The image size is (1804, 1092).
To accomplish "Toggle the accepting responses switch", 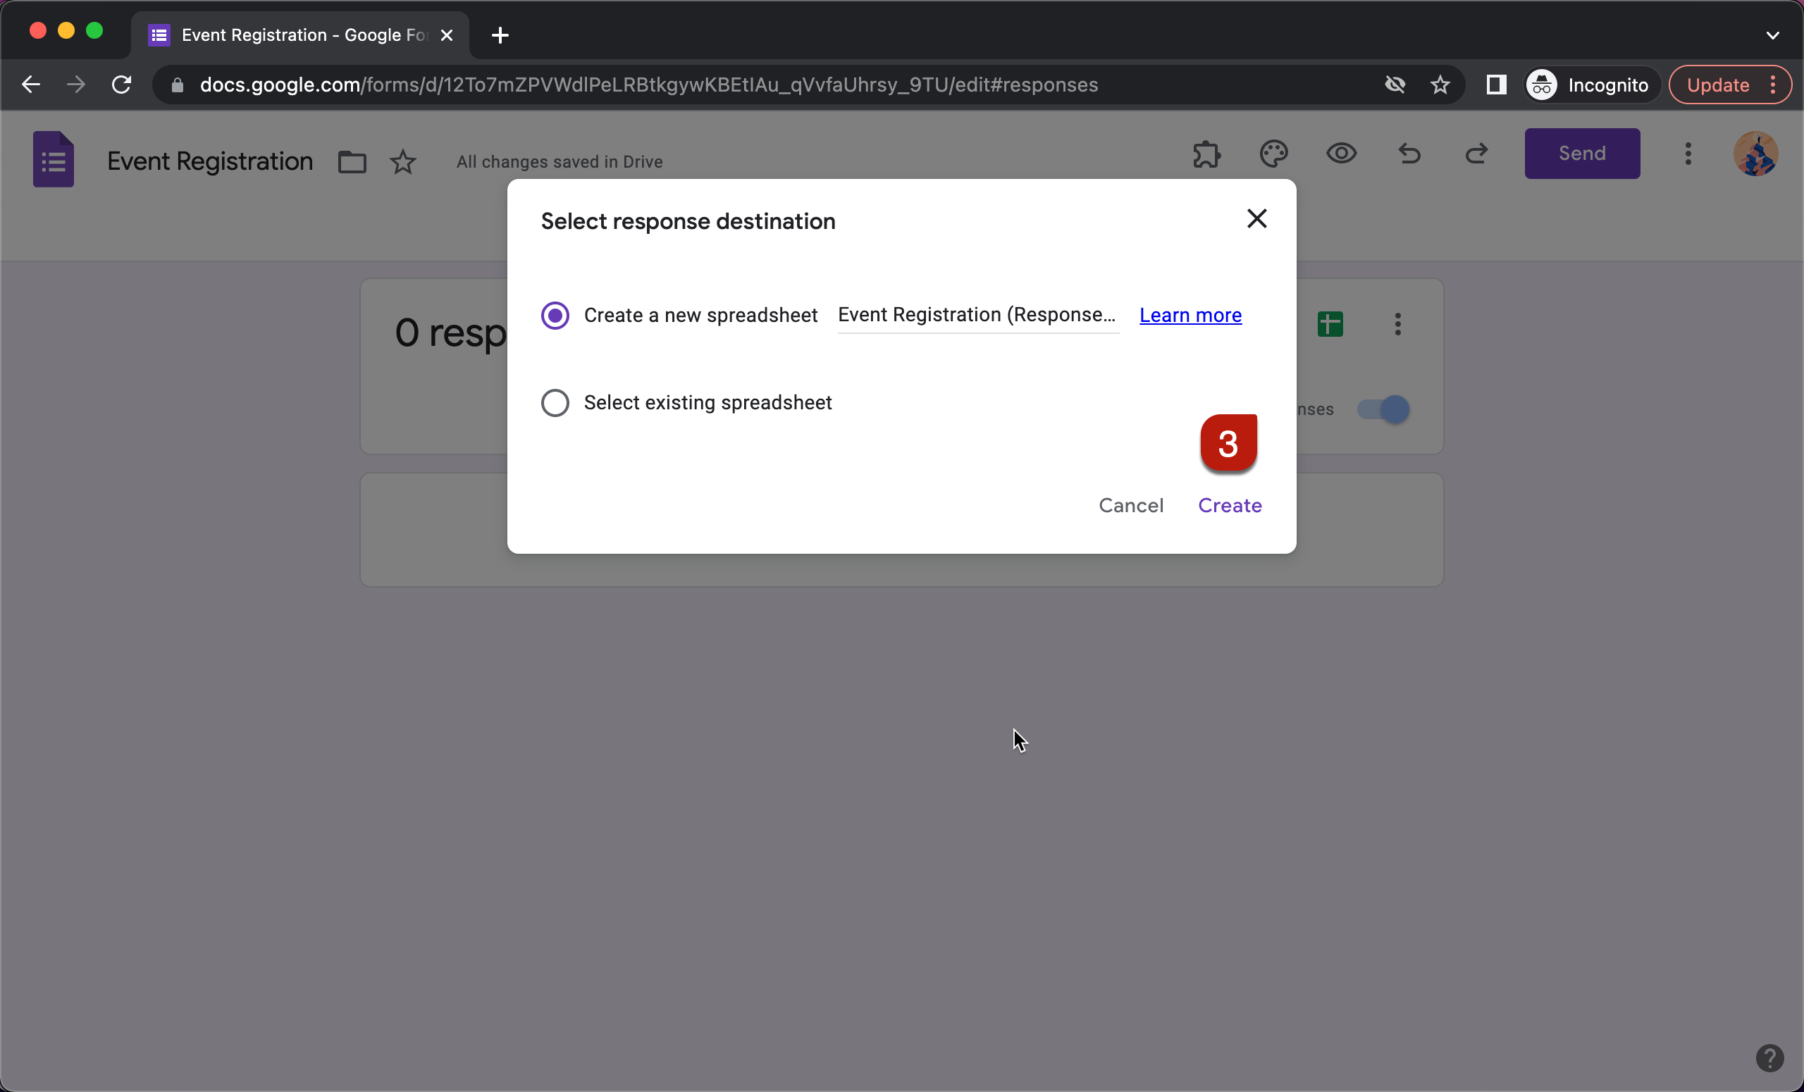I will [1383, 409].
